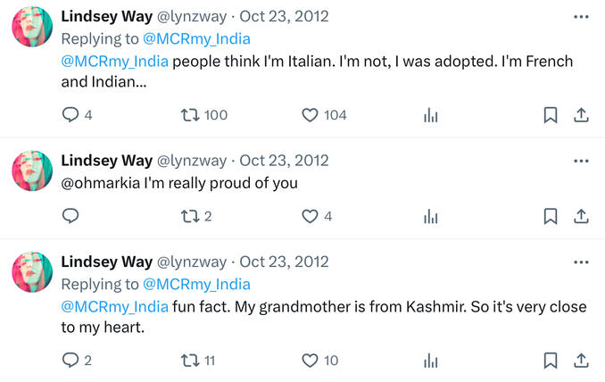Retweet the tweet with 100 retweets
Viewport: 605px width, 382px height.
pyautogui.click(x=189, y=115)
